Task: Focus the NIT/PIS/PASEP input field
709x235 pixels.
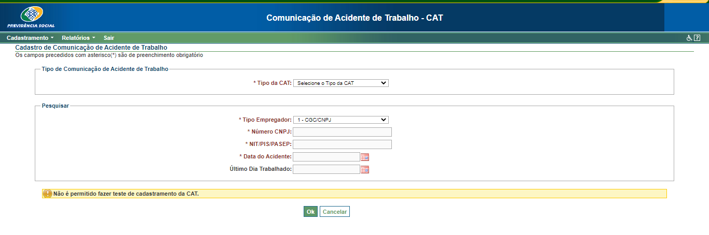Action: [x=342, y=144]
